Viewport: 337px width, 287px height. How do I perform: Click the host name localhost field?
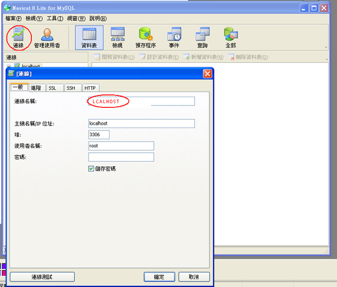coord(142,124)
